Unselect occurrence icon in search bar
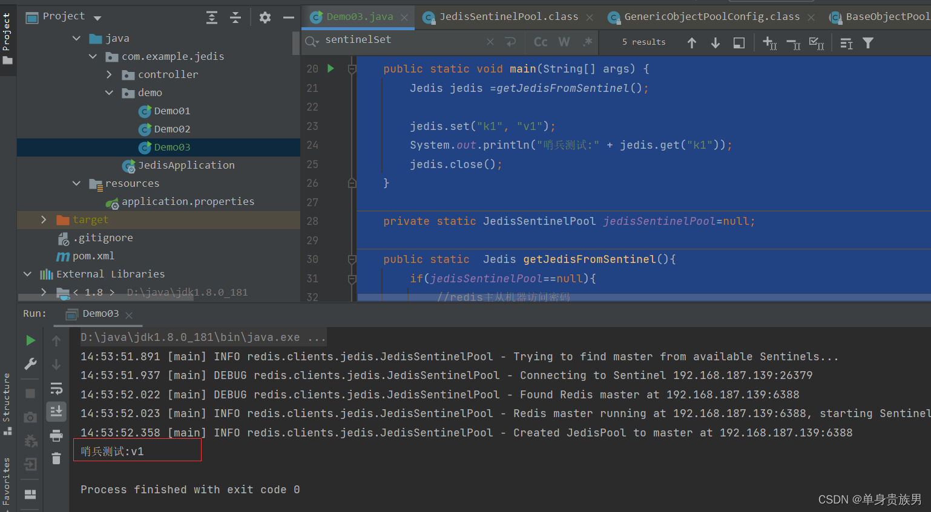Screen dimensions: 931x512 click(x=794, y=44)
